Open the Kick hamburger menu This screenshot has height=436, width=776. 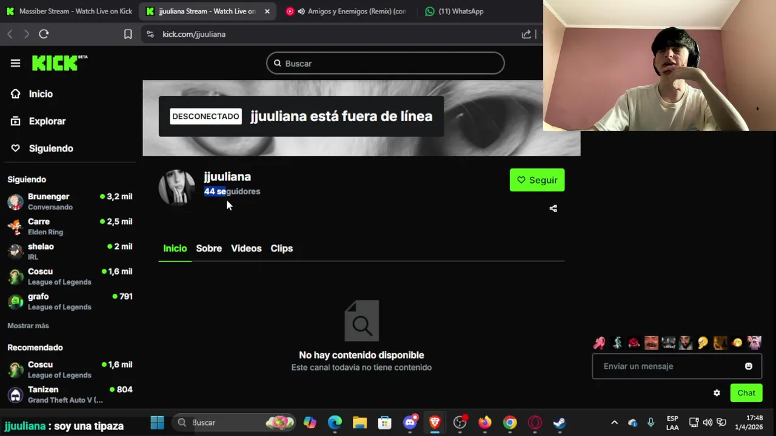click(15, 63)
